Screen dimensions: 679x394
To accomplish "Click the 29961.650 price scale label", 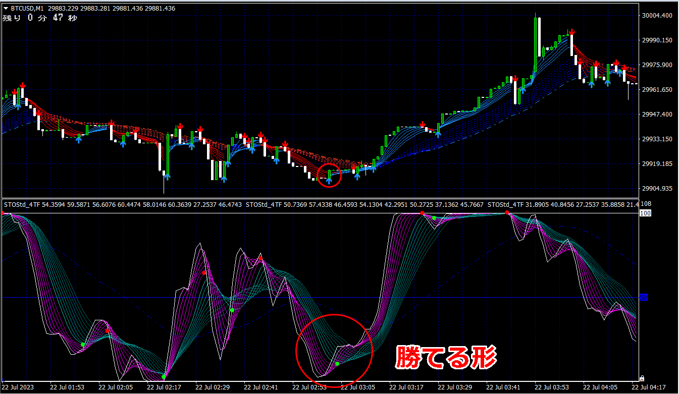I will pos(657,90).
